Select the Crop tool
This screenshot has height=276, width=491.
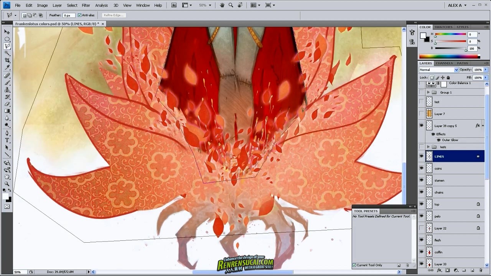(7, 61)
